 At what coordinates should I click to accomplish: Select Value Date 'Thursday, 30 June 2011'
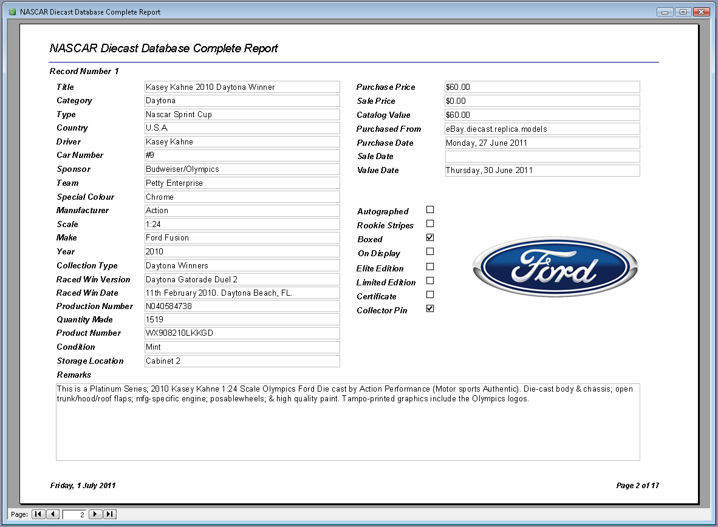tap(542, 171)
